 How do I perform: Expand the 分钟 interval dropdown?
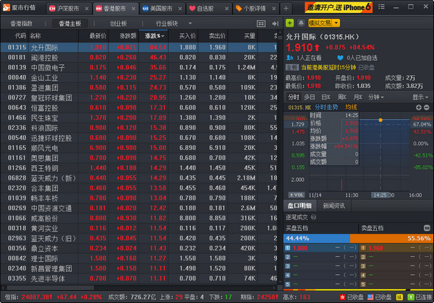(375, 96)
